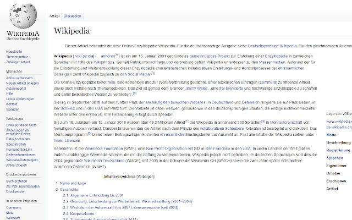Follow the freien Lizenzen link

pos(67,141)
